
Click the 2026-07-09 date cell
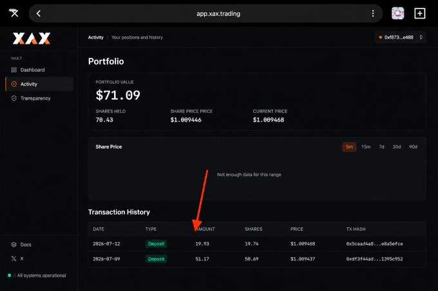(106, 259)
